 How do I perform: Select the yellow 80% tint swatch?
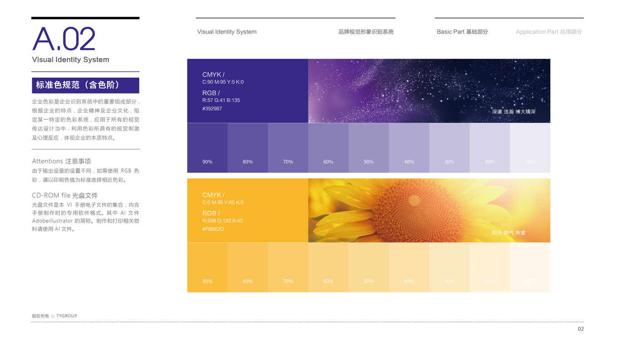[x=248, y=267]
